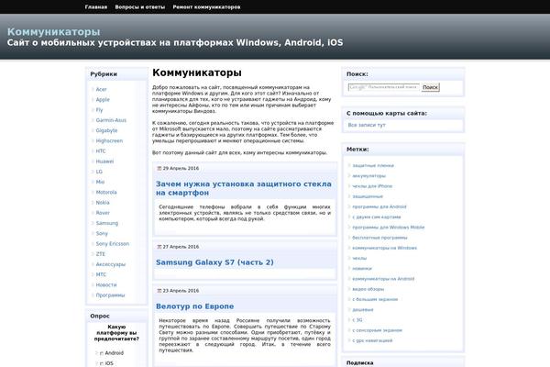Click the Метки sidebar heading
Image resolution: width=550 pixels, height=367 pixels.
tap(357, 150)
